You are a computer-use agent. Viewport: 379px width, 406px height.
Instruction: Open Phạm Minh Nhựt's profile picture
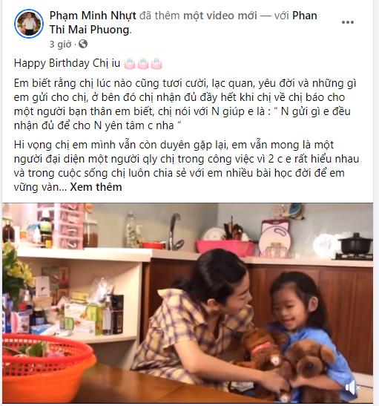29,24
